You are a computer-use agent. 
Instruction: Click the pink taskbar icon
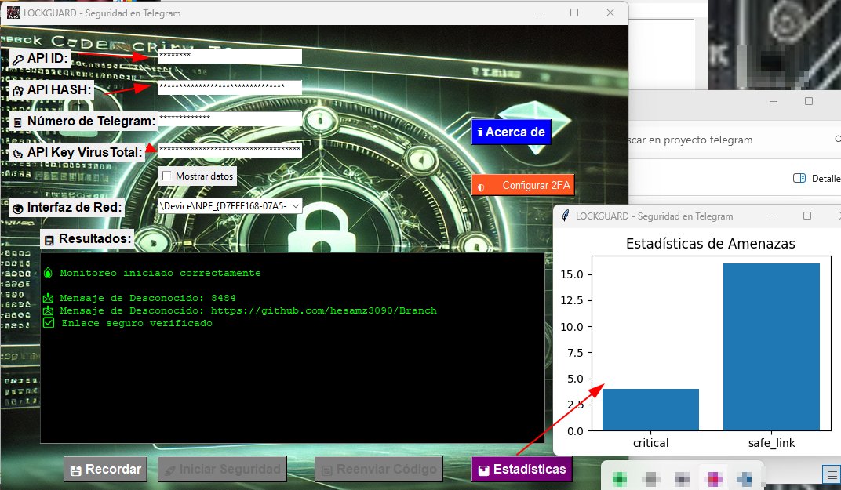coord(713,478)
